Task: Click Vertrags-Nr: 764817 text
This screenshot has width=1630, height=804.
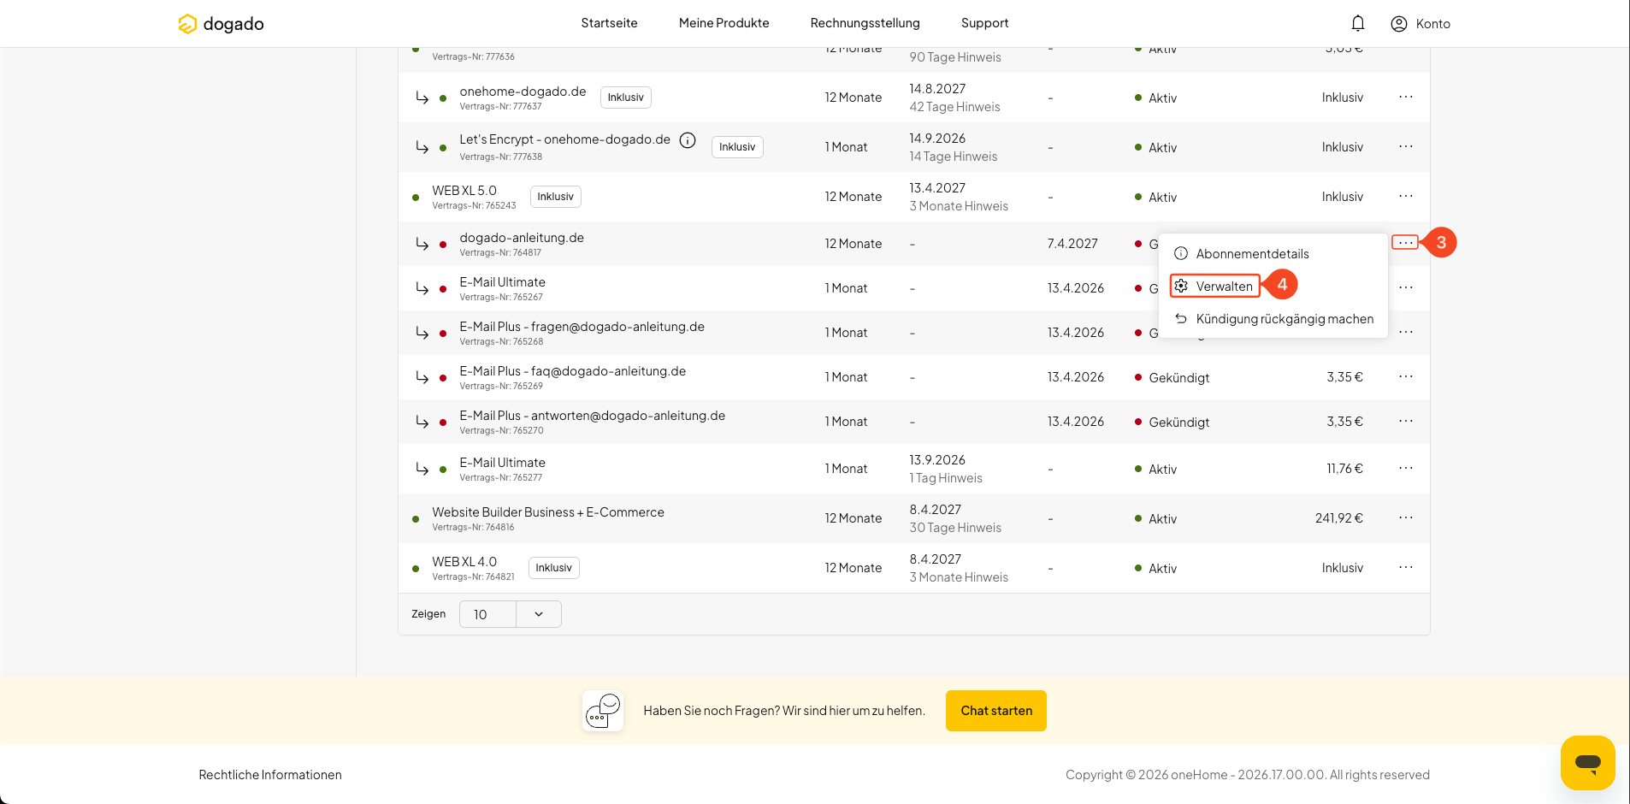Action: coord(500,253)
